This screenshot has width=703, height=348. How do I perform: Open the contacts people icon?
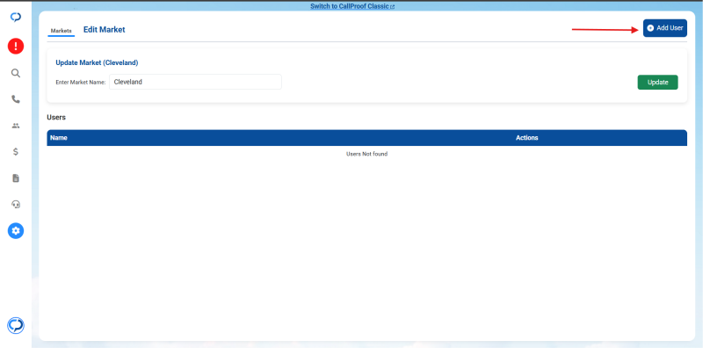click(16, 126)
